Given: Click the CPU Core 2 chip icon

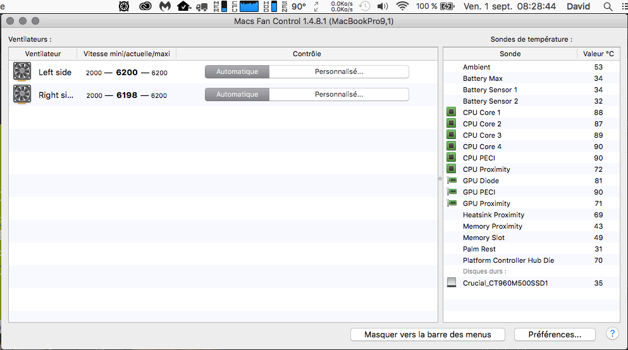Looking at the screenshot, I should 452,123.
